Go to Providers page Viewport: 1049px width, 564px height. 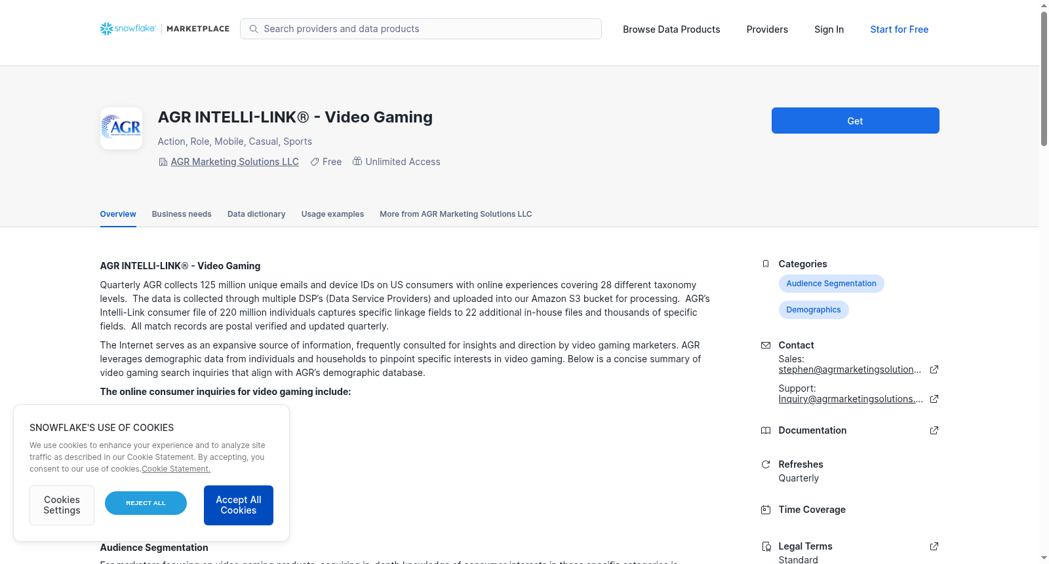click(x=767, y=29)
